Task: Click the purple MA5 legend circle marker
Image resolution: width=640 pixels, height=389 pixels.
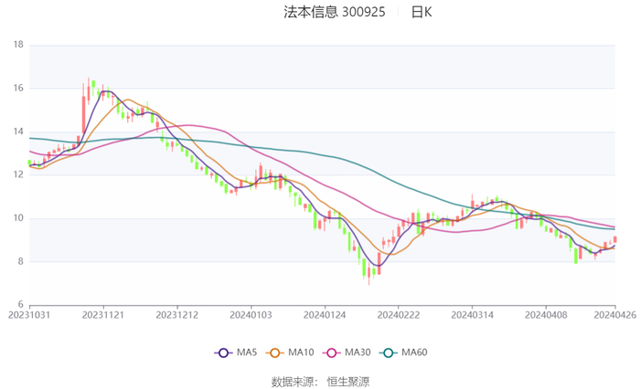Action: 222,352
